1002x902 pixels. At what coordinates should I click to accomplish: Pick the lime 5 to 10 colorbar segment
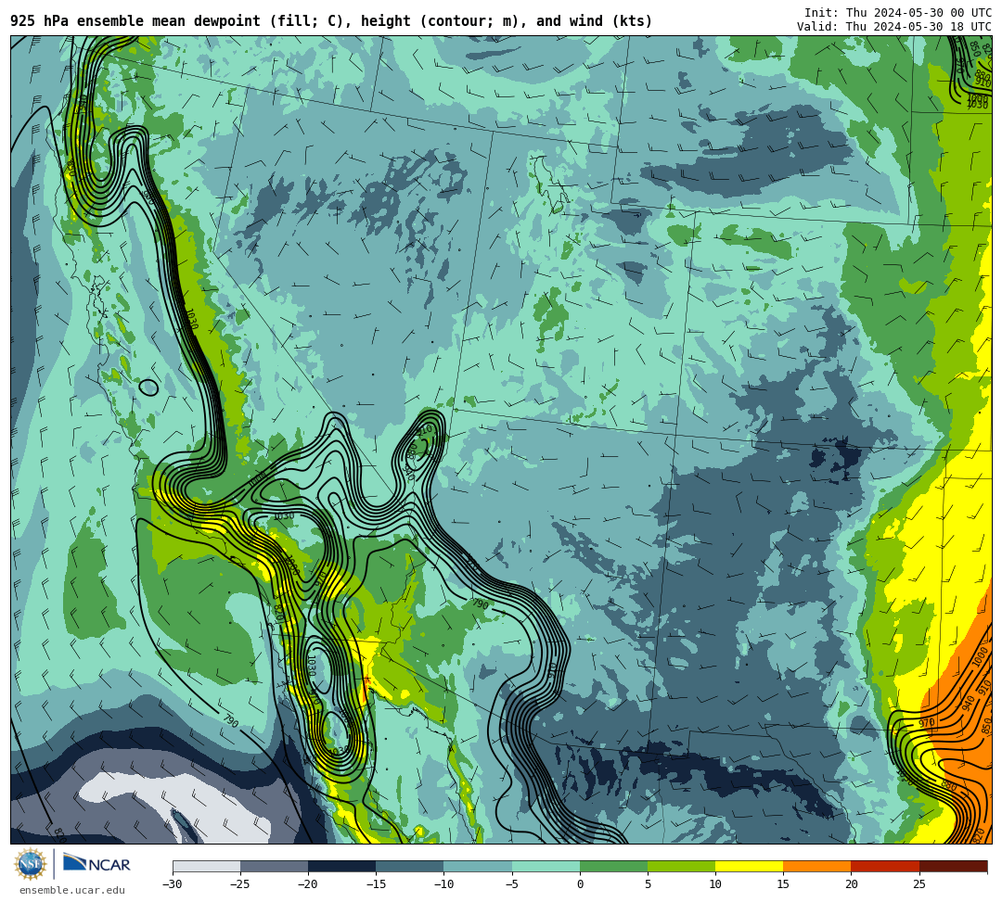pos(681,867)
